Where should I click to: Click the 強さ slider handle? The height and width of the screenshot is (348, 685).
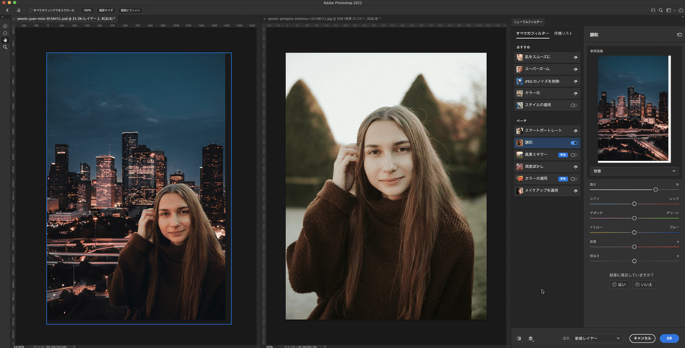(655, 189)
